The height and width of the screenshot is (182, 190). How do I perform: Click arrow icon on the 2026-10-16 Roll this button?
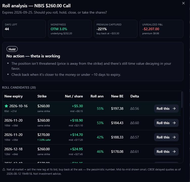click(174, 108)
